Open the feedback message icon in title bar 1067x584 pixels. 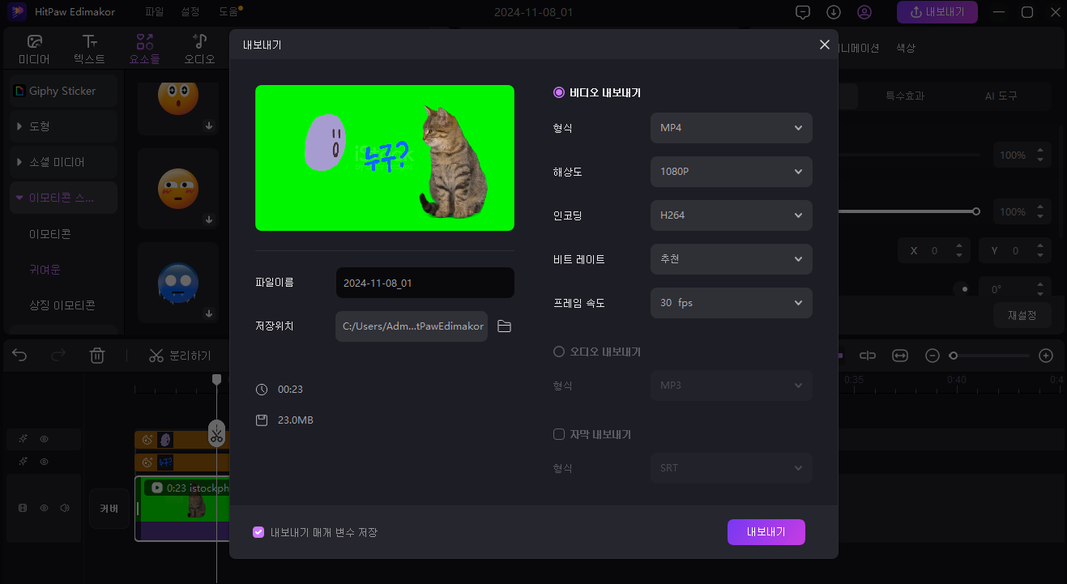(x=803, y=12)
